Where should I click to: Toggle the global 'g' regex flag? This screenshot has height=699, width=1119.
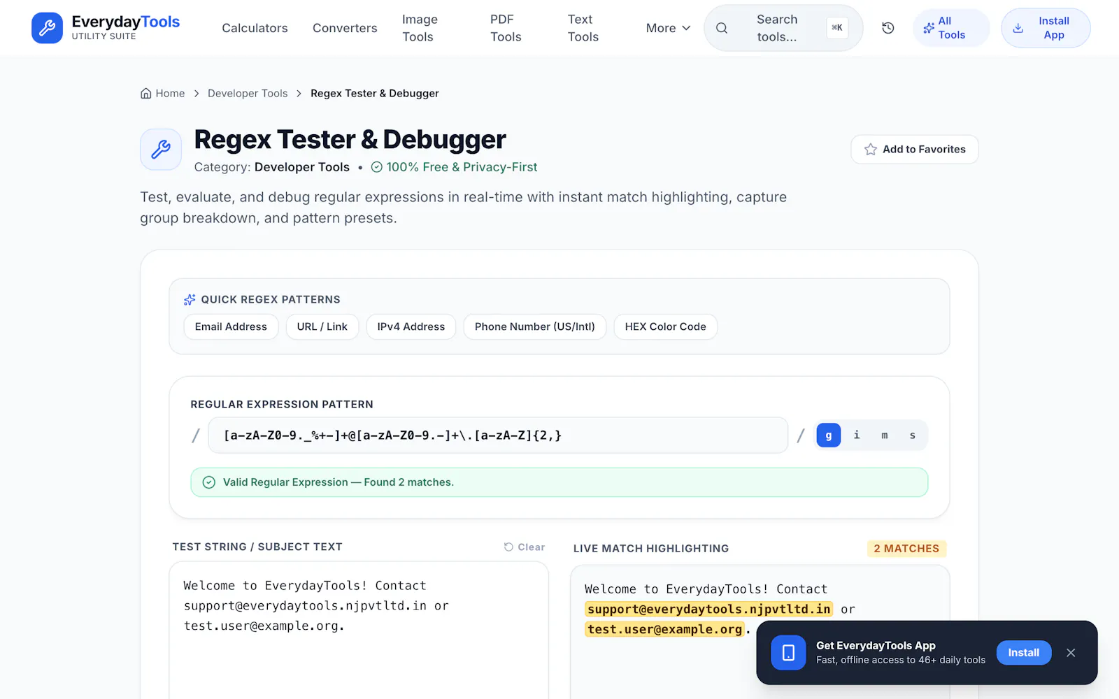(829, 435)
